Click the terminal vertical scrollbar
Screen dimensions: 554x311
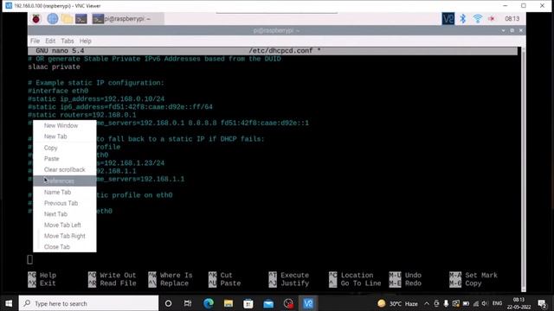click(523, 169)
